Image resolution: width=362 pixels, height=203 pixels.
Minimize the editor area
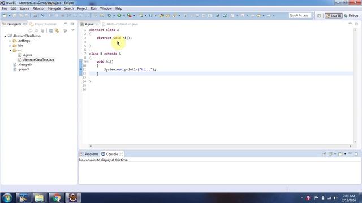pos(350,24)
